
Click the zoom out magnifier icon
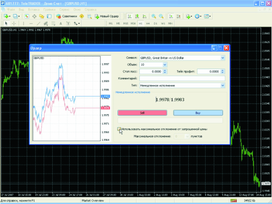(161, 16)
